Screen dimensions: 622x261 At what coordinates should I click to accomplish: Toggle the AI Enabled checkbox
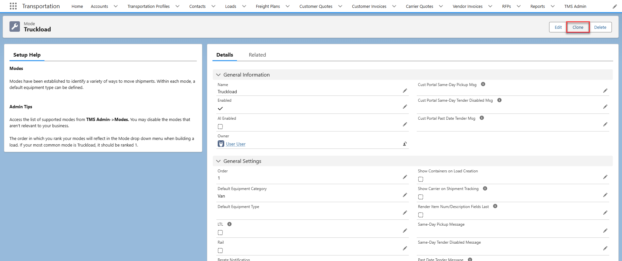click(220, 127)
